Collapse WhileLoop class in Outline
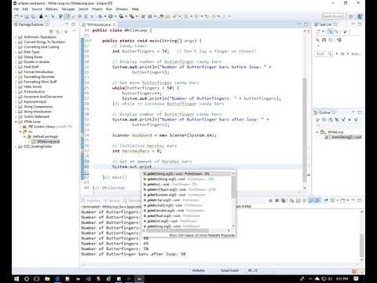This screenshot has height=283, width=377. pos(317,132)
